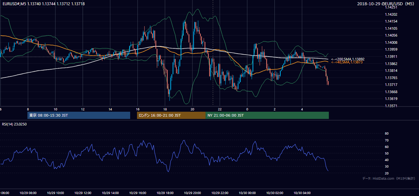419x196 pixels.
Task: Click the RSI(14) 23.0250 indicator label
Action: 14,124
